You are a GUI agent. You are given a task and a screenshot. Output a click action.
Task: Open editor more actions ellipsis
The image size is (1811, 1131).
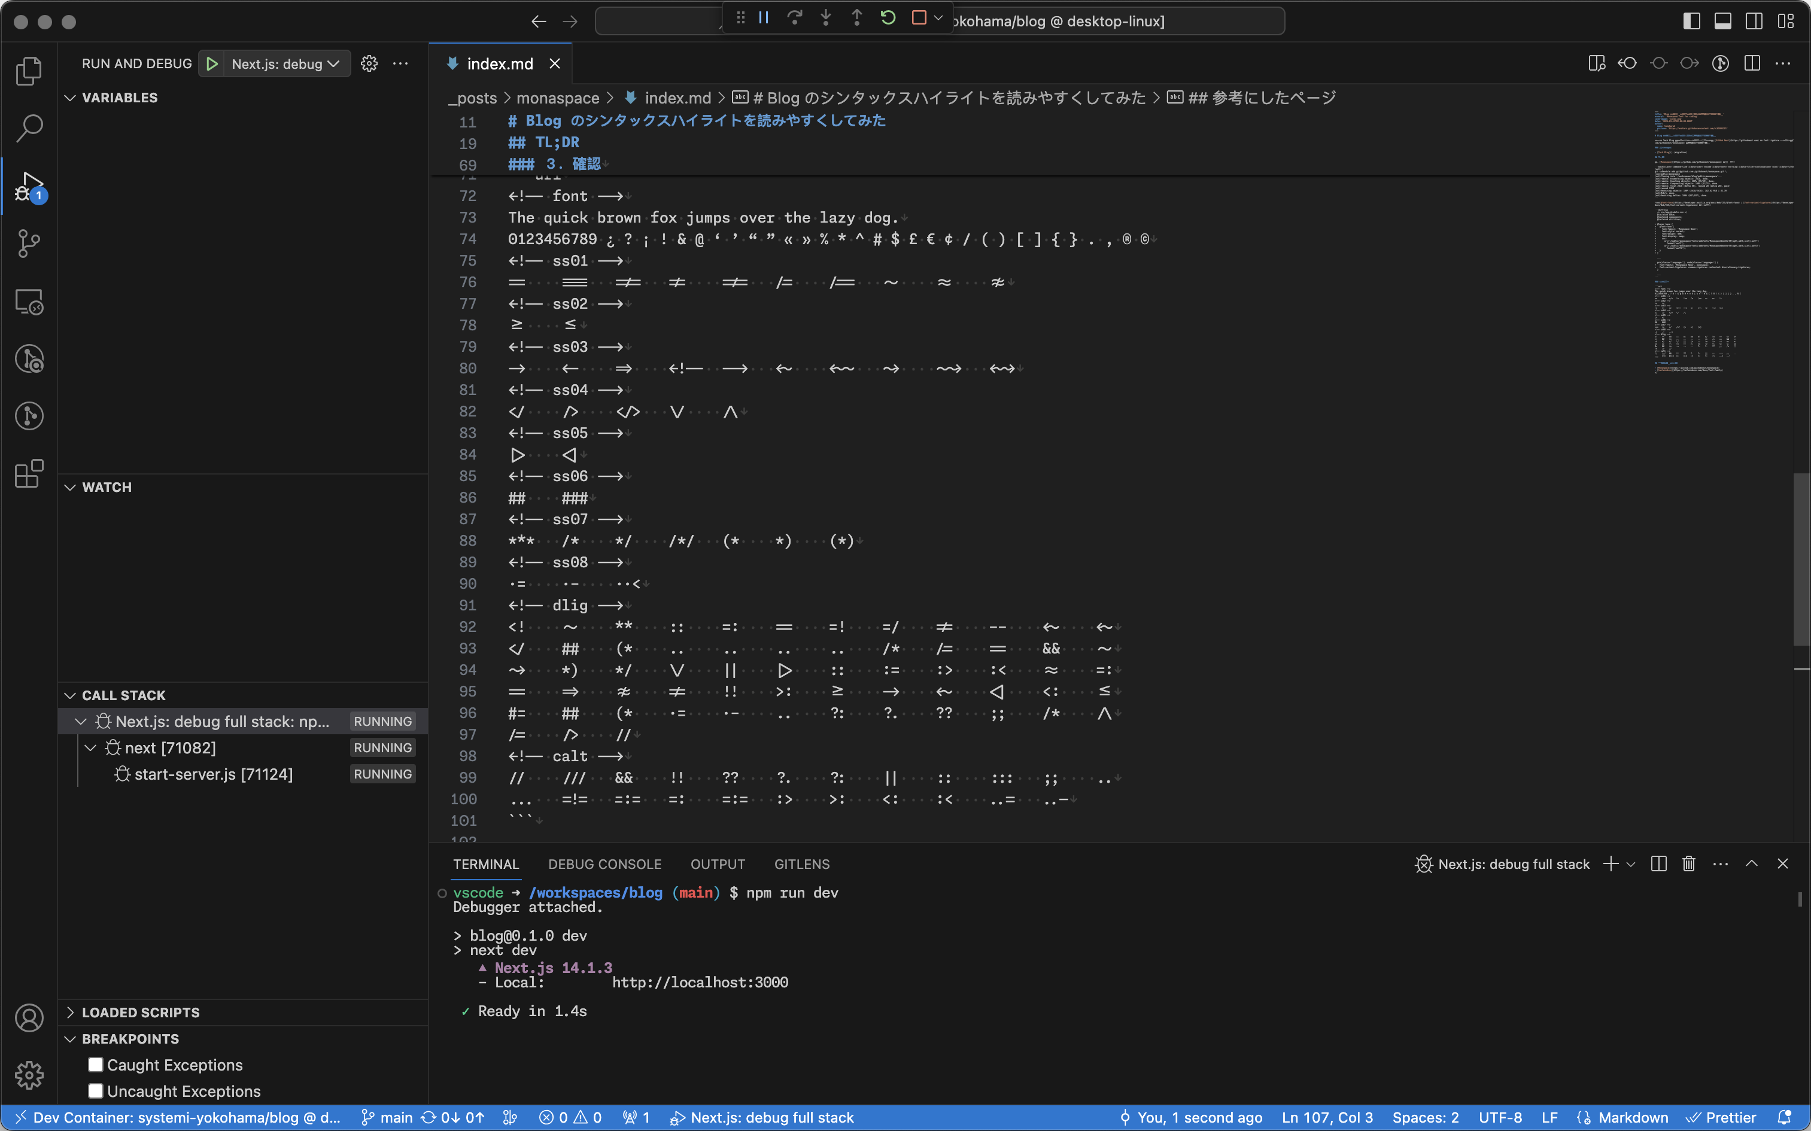1783,63
